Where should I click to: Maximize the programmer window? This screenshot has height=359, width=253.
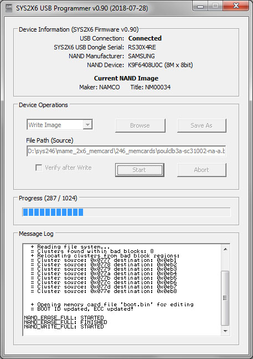pyautogui.click(x=215, y=6)
